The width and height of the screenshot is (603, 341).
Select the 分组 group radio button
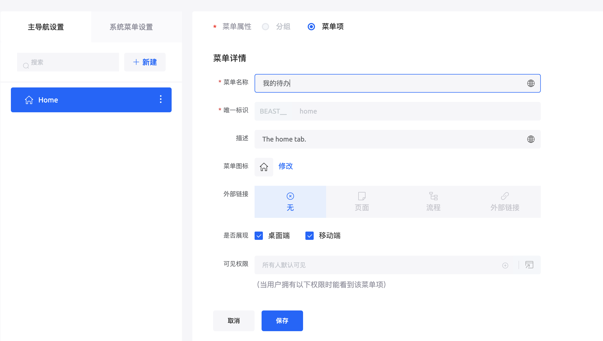(x=265, y=27)
